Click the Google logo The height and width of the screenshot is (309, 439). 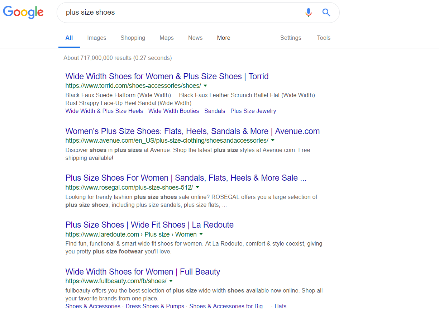pyautogui.click(x=23, y=12)
